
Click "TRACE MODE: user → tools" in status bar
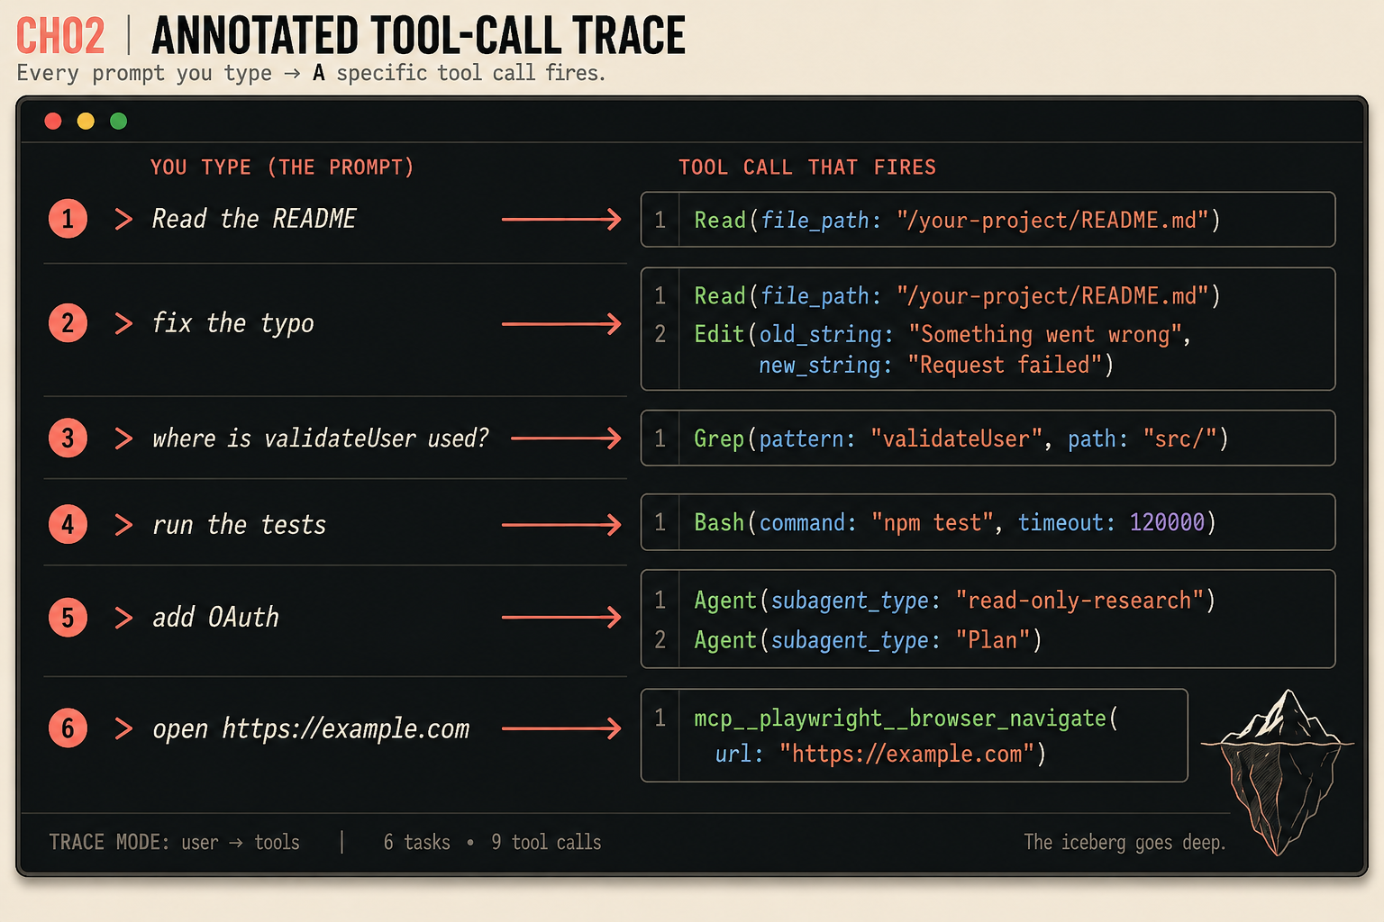pyautogui.click(x=174, y=843)
